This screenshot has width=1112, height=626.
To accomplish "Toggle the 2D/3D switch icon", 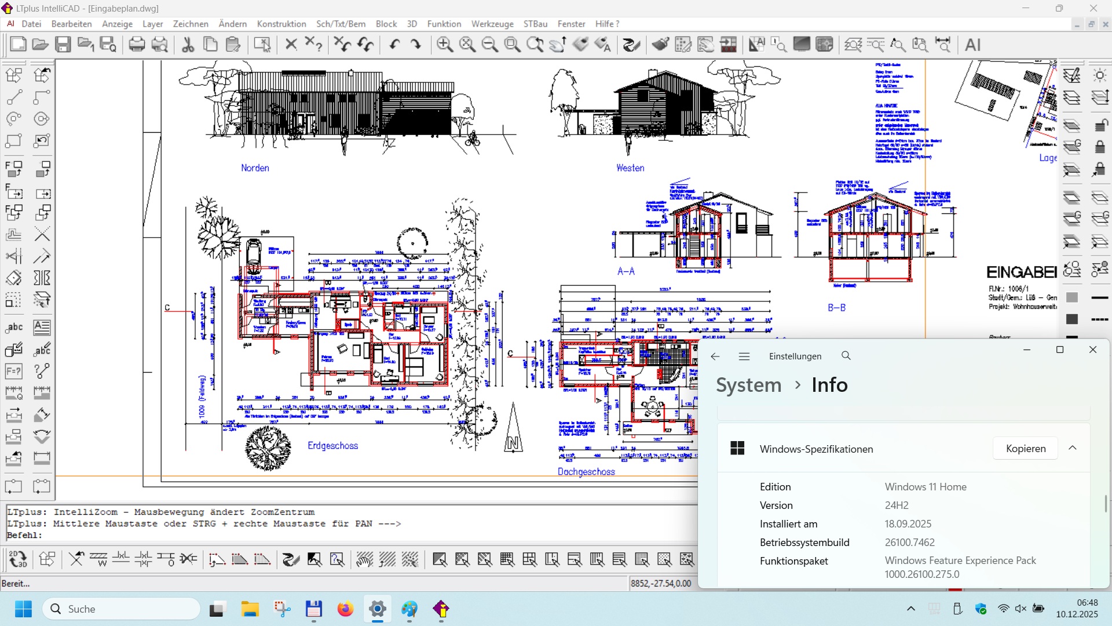I will click(17, 559).
